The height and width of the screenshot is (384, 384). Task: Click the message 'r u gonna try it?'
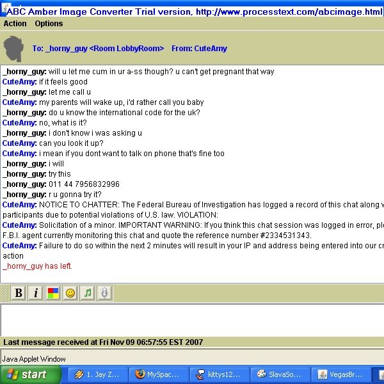pos(75,195)
